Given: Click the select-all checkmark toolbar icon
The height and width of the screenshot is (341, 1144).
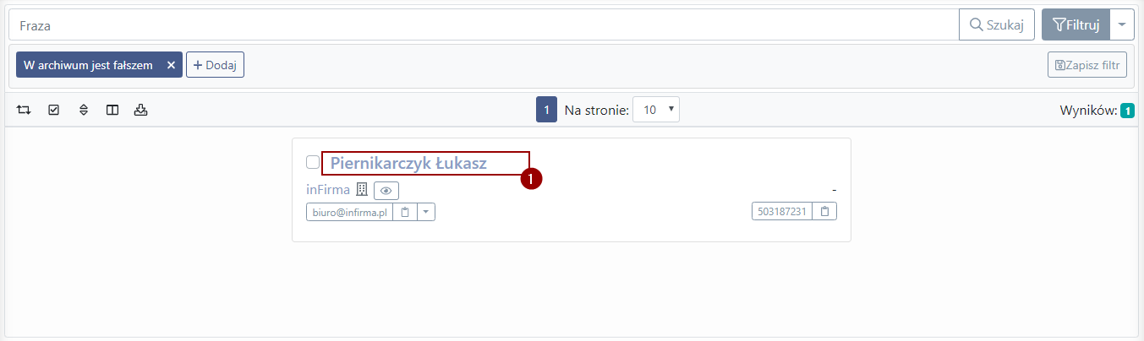Looking at the screenshot, I should [x=54, y=110].
